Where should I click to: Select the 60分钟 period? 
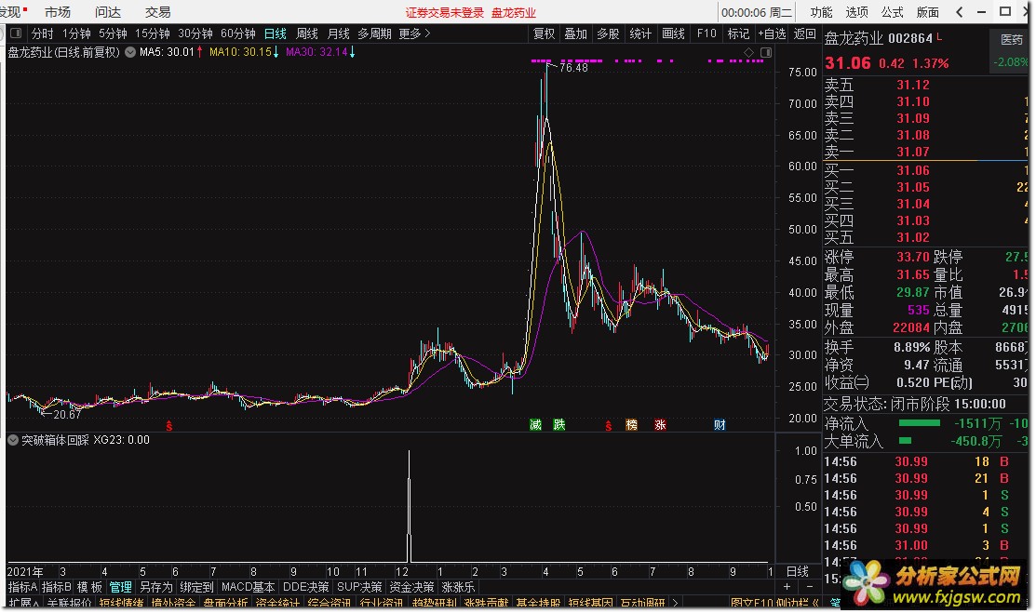[238, 33]
